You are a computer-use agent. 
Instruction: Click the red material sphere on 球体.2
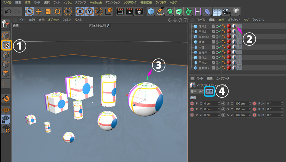click(229, 58)
